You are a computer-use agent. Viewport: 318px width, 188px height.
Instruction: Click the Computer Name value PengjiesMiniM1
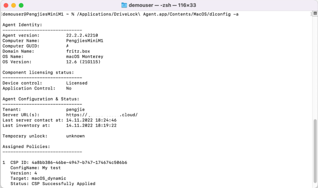click(x=85, y=40)
